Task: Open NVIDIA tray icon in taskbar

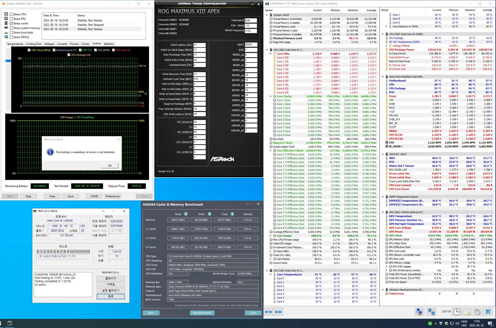Action: point(435,323)
